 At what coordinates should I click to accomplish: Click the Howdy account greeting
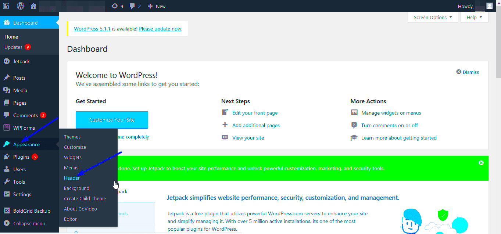click(465, 6)
